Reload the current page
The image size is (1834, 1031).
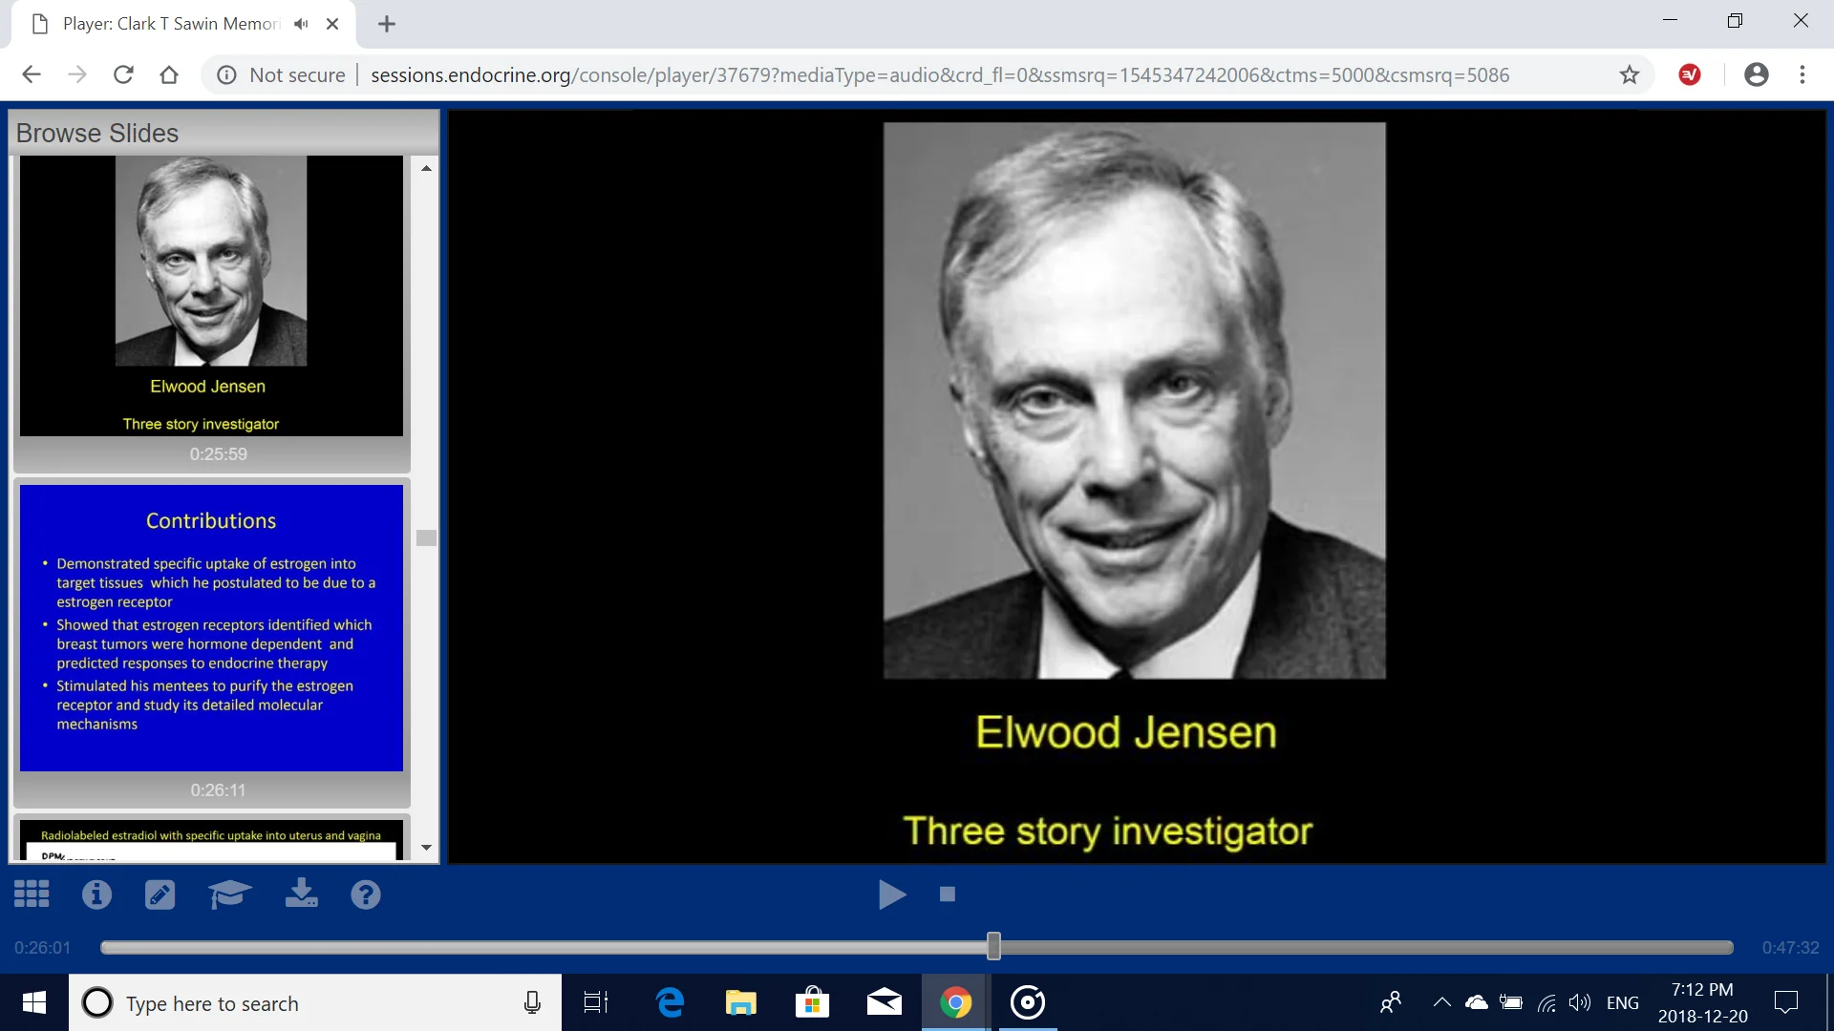coord(123,74)
